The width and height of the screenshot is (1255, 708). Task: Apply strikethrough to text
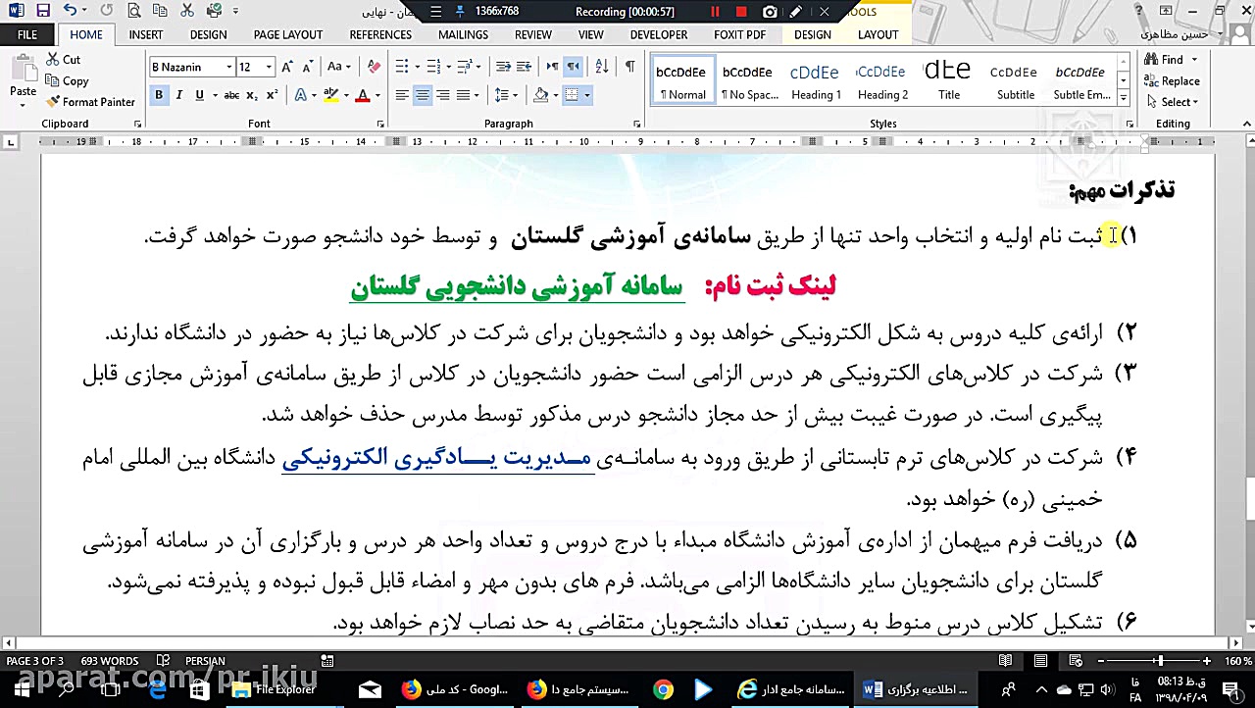[231, 95]
